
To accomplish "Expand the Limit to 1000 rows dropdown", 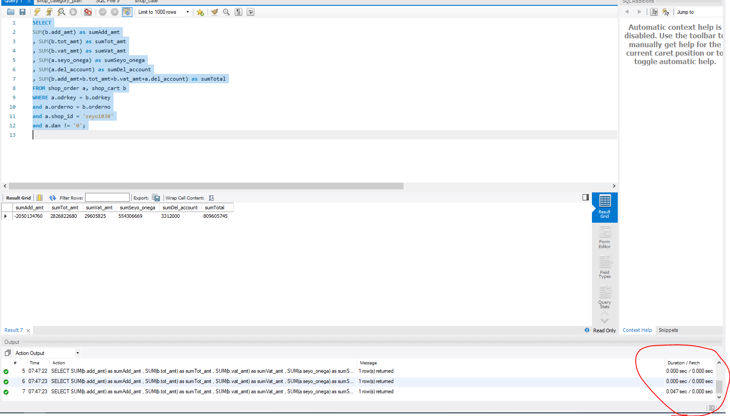I will [163, 12].
